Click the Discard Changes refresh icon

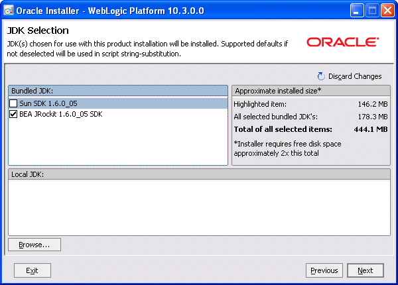[321, 76]
